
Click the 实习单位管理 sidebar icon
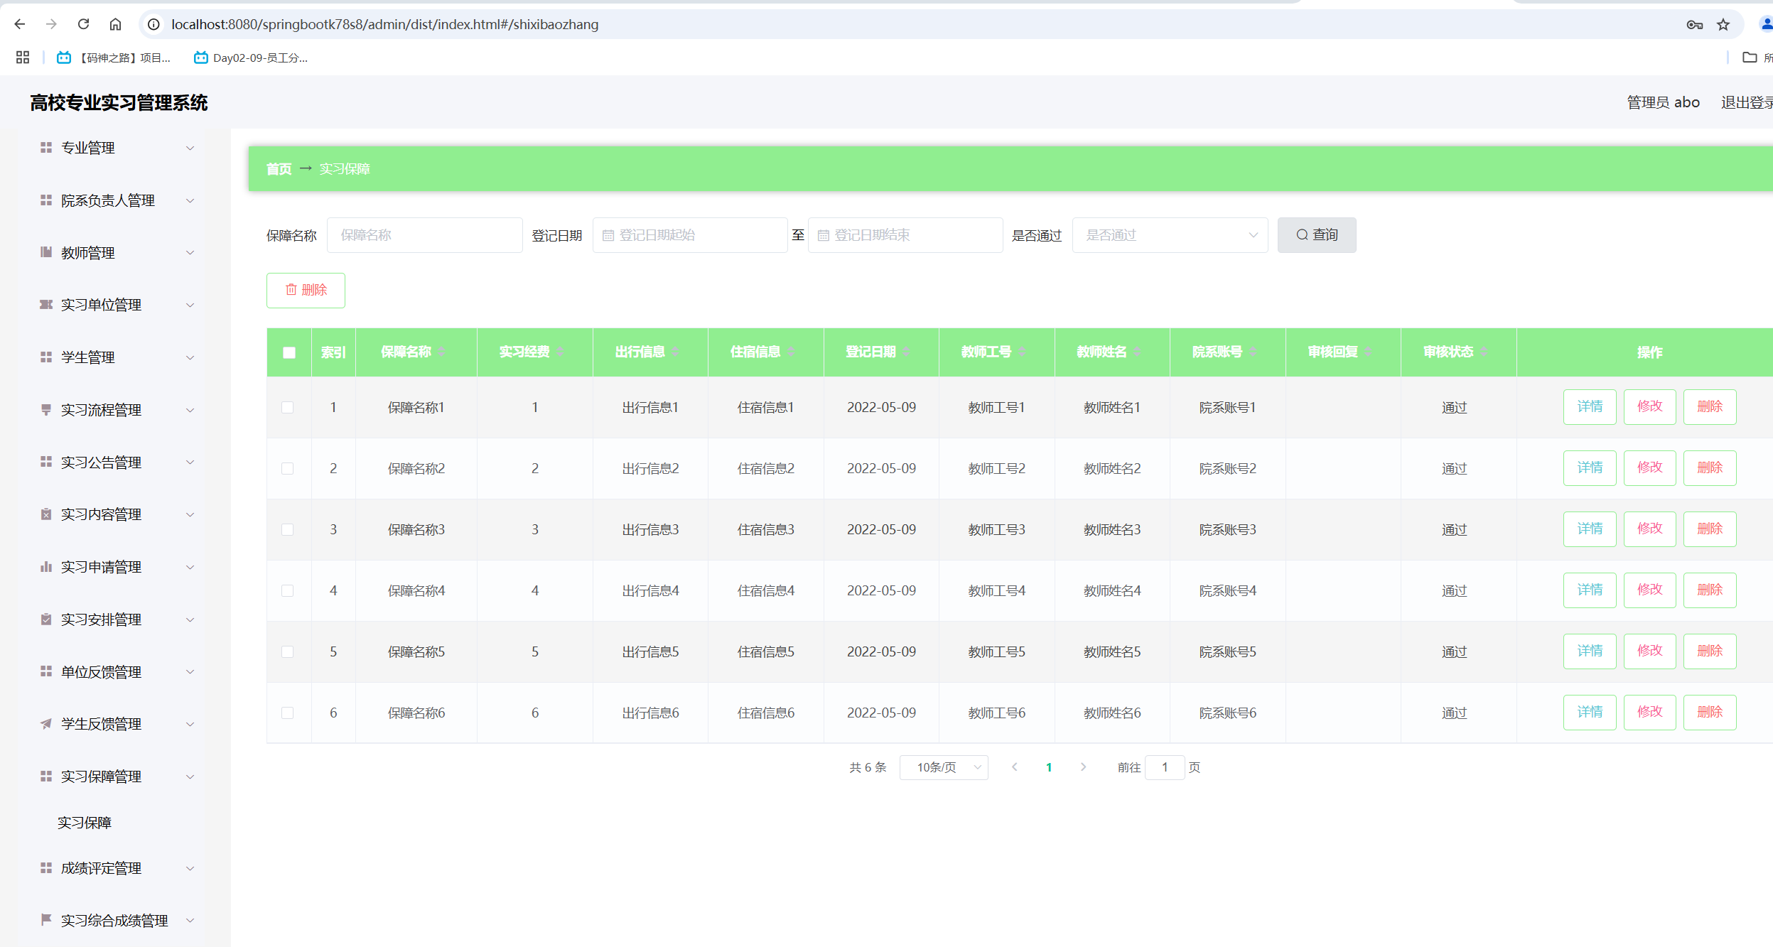click(x=46, y=304)
